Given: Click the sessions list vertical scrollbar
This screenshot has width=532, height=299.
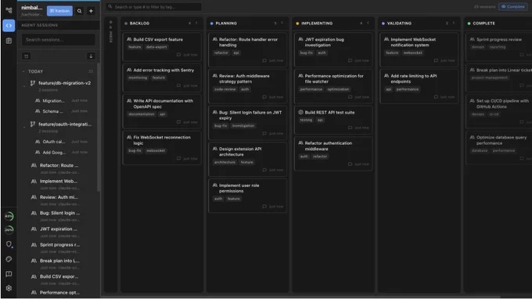Looking at the screenshot, I should pos(99,128).
